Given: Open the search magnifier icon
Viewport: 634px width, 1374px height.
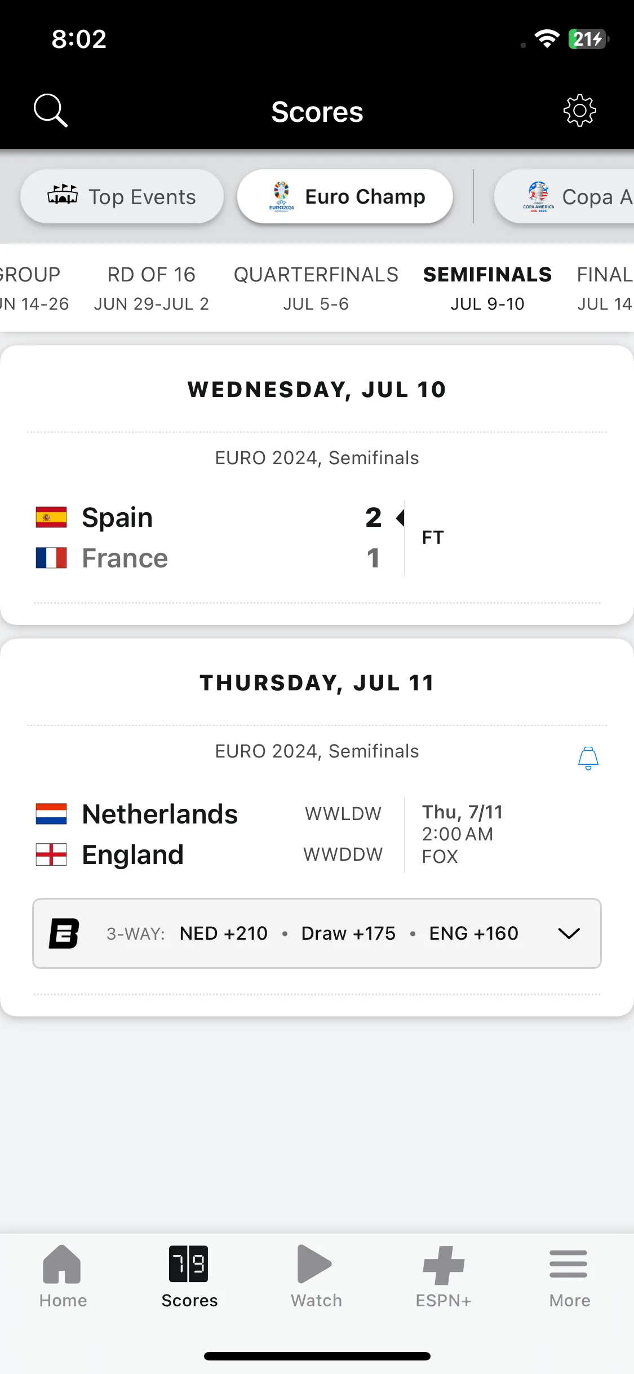Looking at the screenshot, I should [x=51, y=111].
